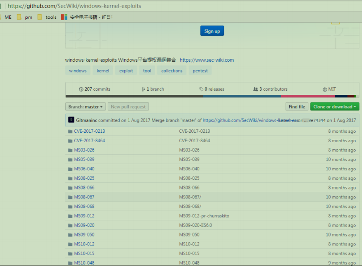Click folder icon beside MS10-012
The image size is (362, 266).
click(x=71, y=244)
